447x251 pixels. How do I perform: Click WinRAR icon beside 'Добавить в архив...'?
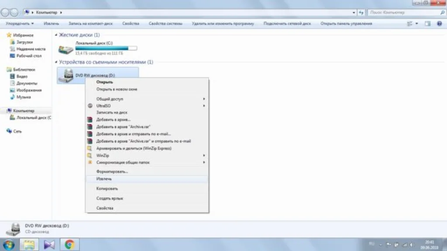coord(90,119)
